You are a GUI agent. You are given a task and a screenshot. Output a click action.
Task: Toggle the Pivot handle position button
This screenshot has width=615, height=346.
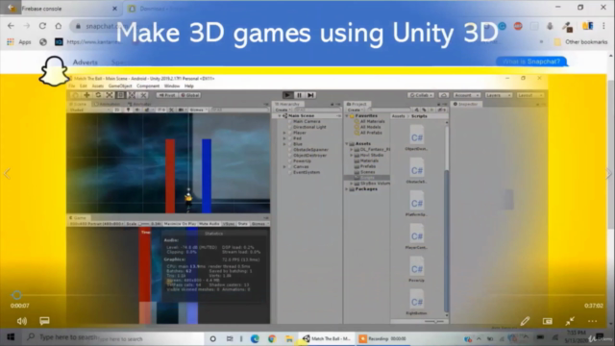click(x=167, y=95)
